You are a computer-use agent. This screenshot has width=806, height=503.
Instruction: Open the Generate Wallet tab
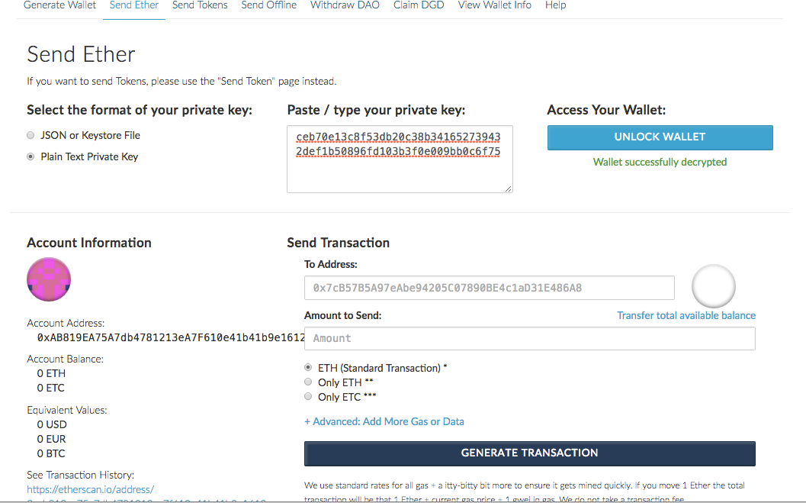click(x=60, y=5)
